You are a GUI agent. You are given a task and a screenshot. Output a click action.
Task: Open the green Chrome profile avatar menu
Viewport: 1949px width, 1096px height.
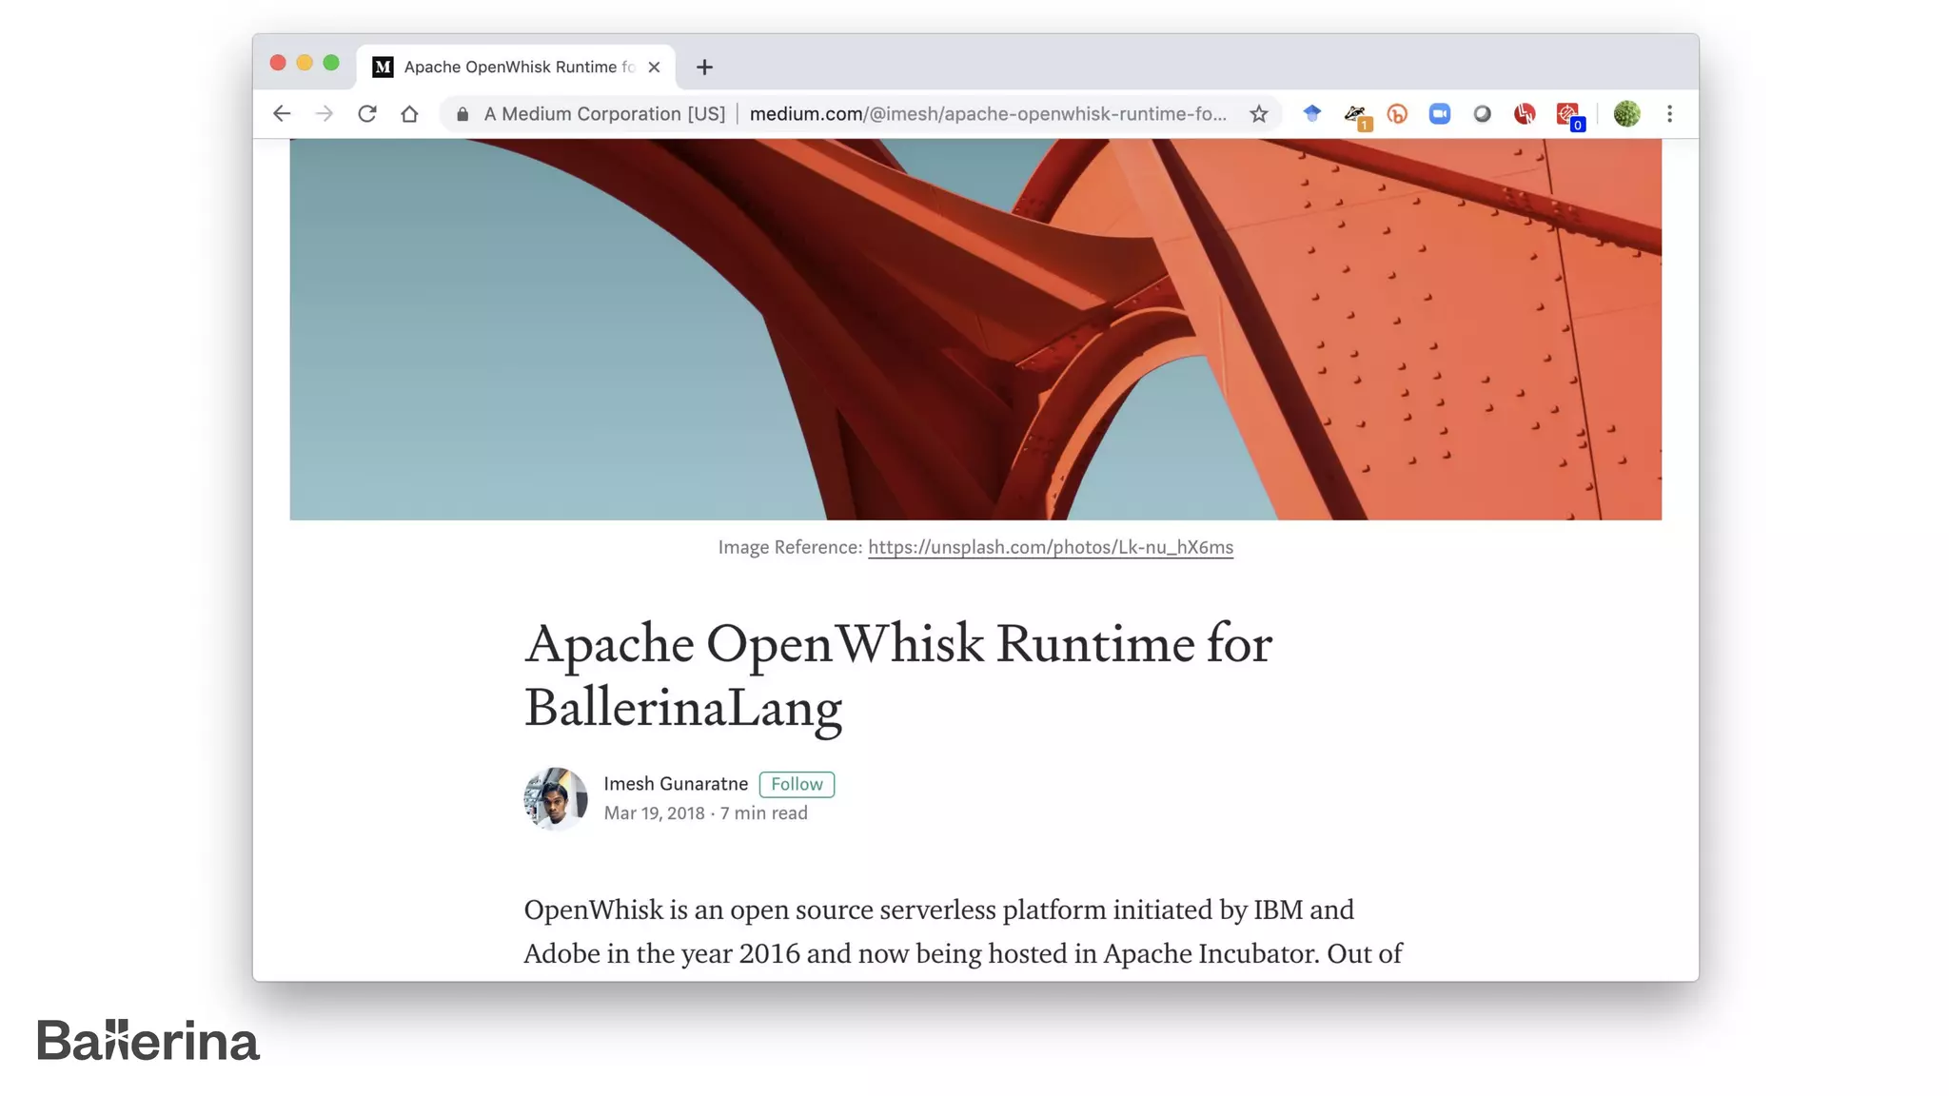pyautogui.click(x=1626, y=114)
